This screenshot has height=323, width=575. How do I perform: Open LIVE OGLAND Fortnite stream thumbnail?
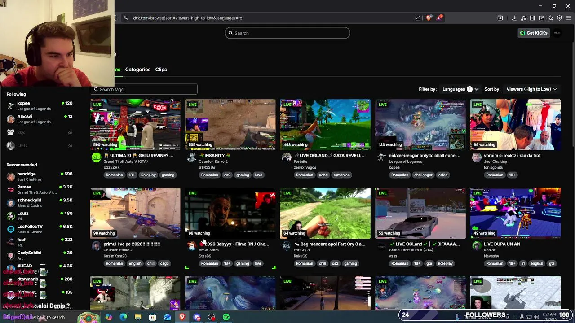point(325,125)
